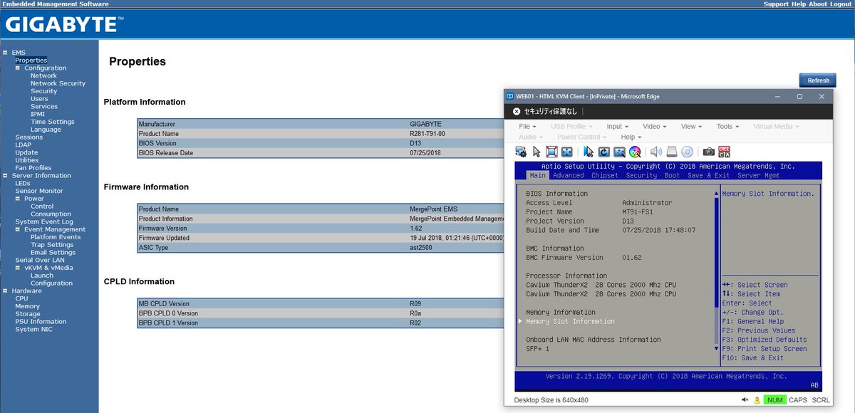Click the hard drive virtual media icon
This screenshot has width=855, height=413.
click(x=672, y=152)
